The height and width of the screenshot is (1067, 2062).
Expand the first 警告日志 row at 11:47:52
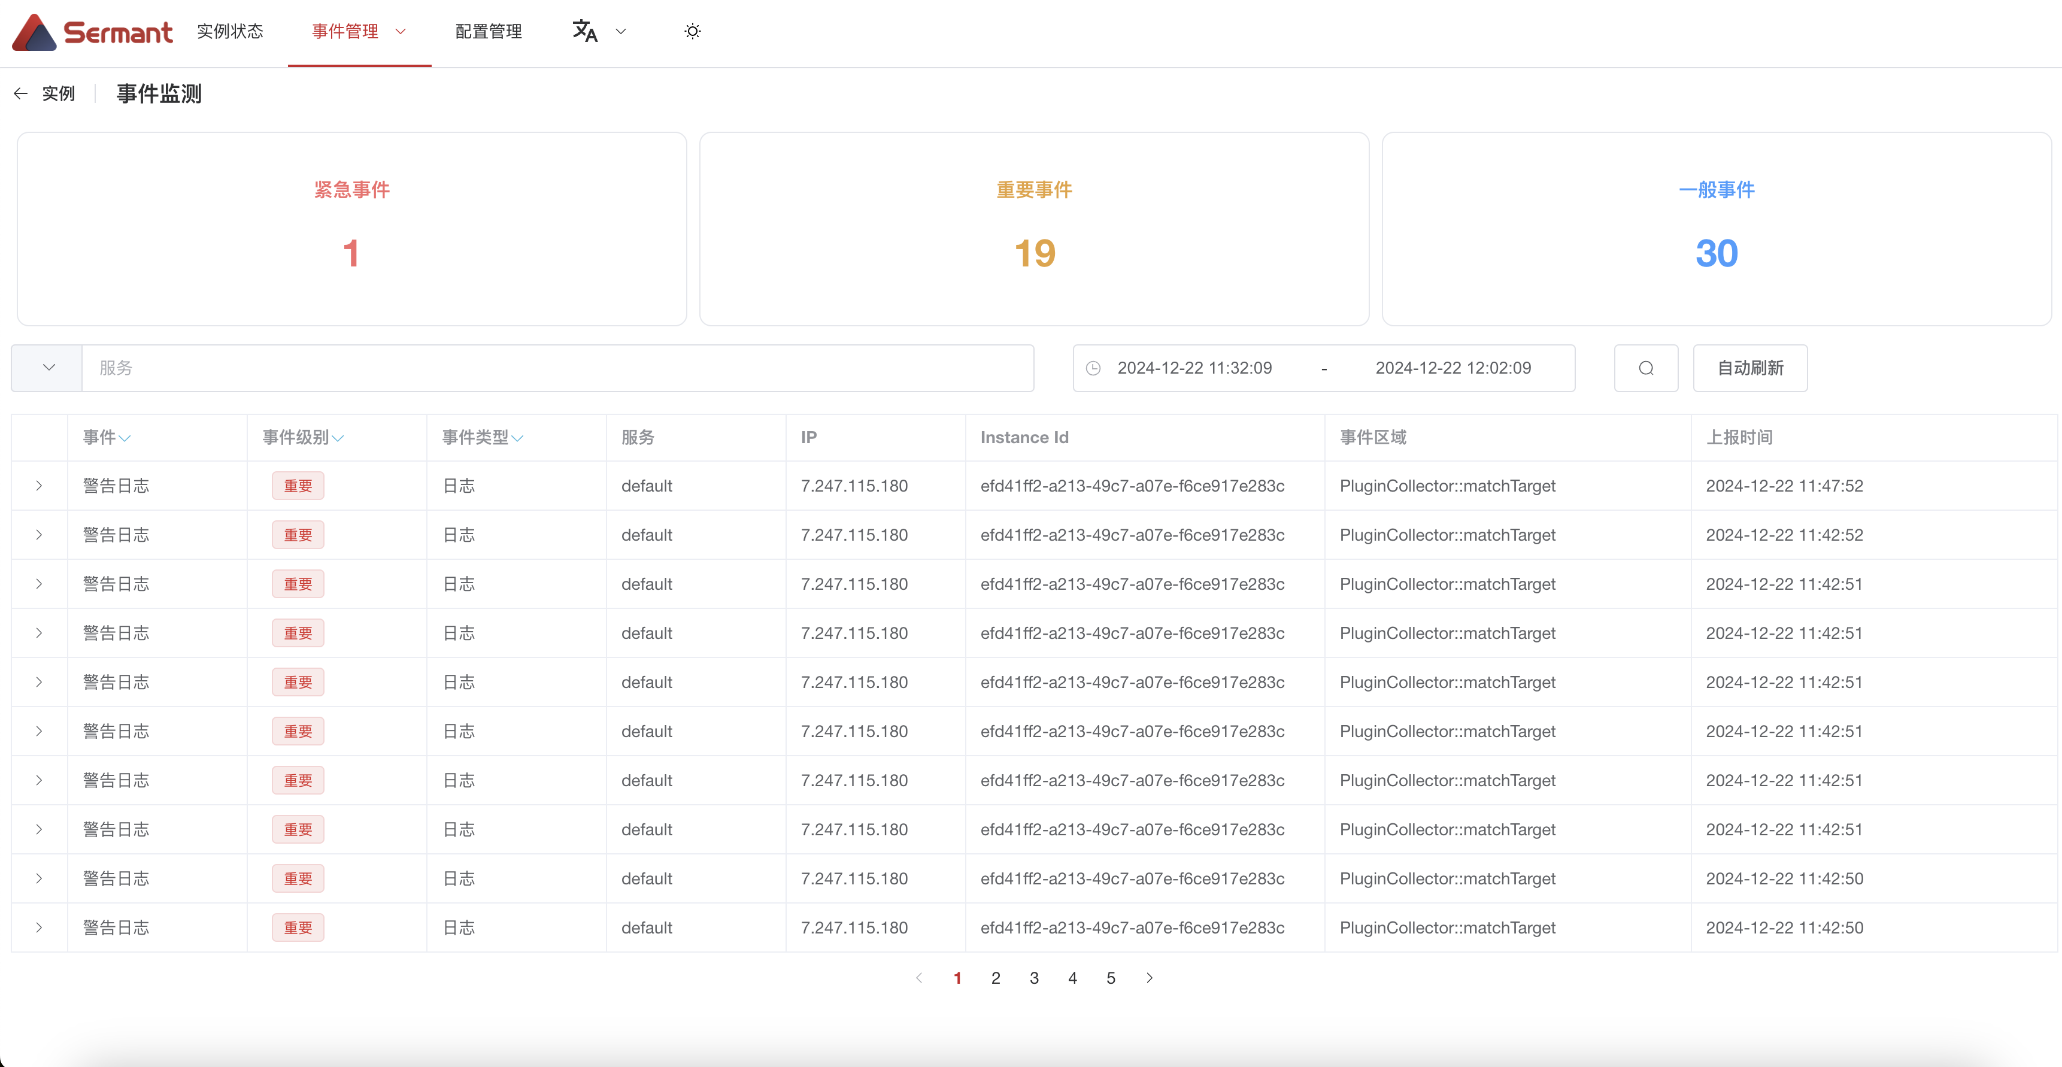point(38,486)
